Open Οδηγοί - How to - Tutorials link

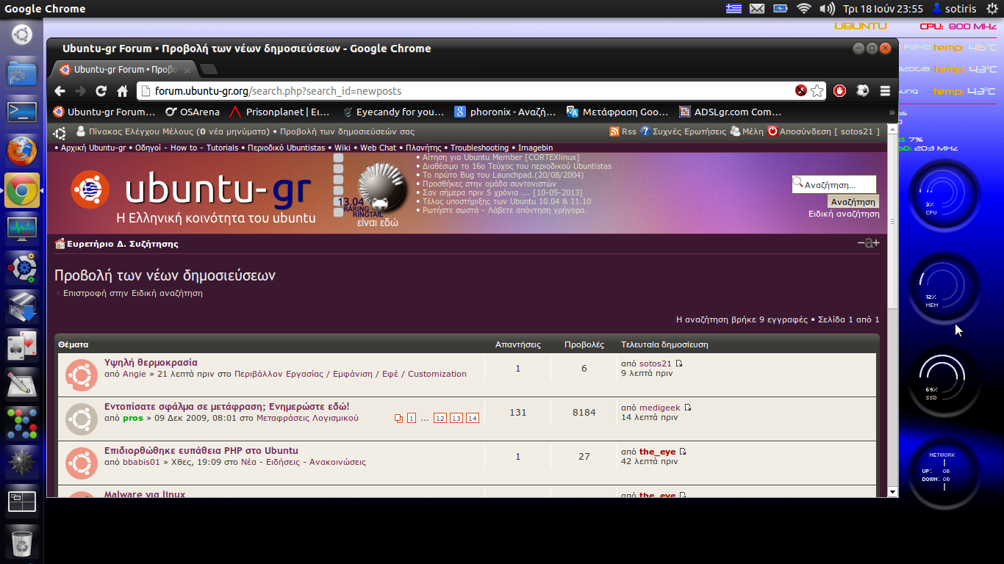click(187, 148)
